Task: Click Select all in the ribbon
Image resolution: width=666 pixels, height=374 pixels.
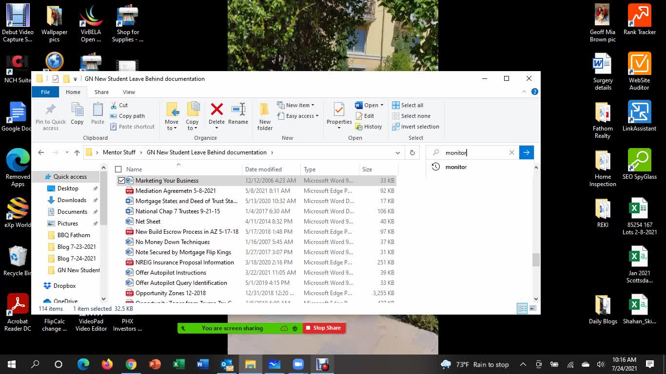Action: (408, 105)
